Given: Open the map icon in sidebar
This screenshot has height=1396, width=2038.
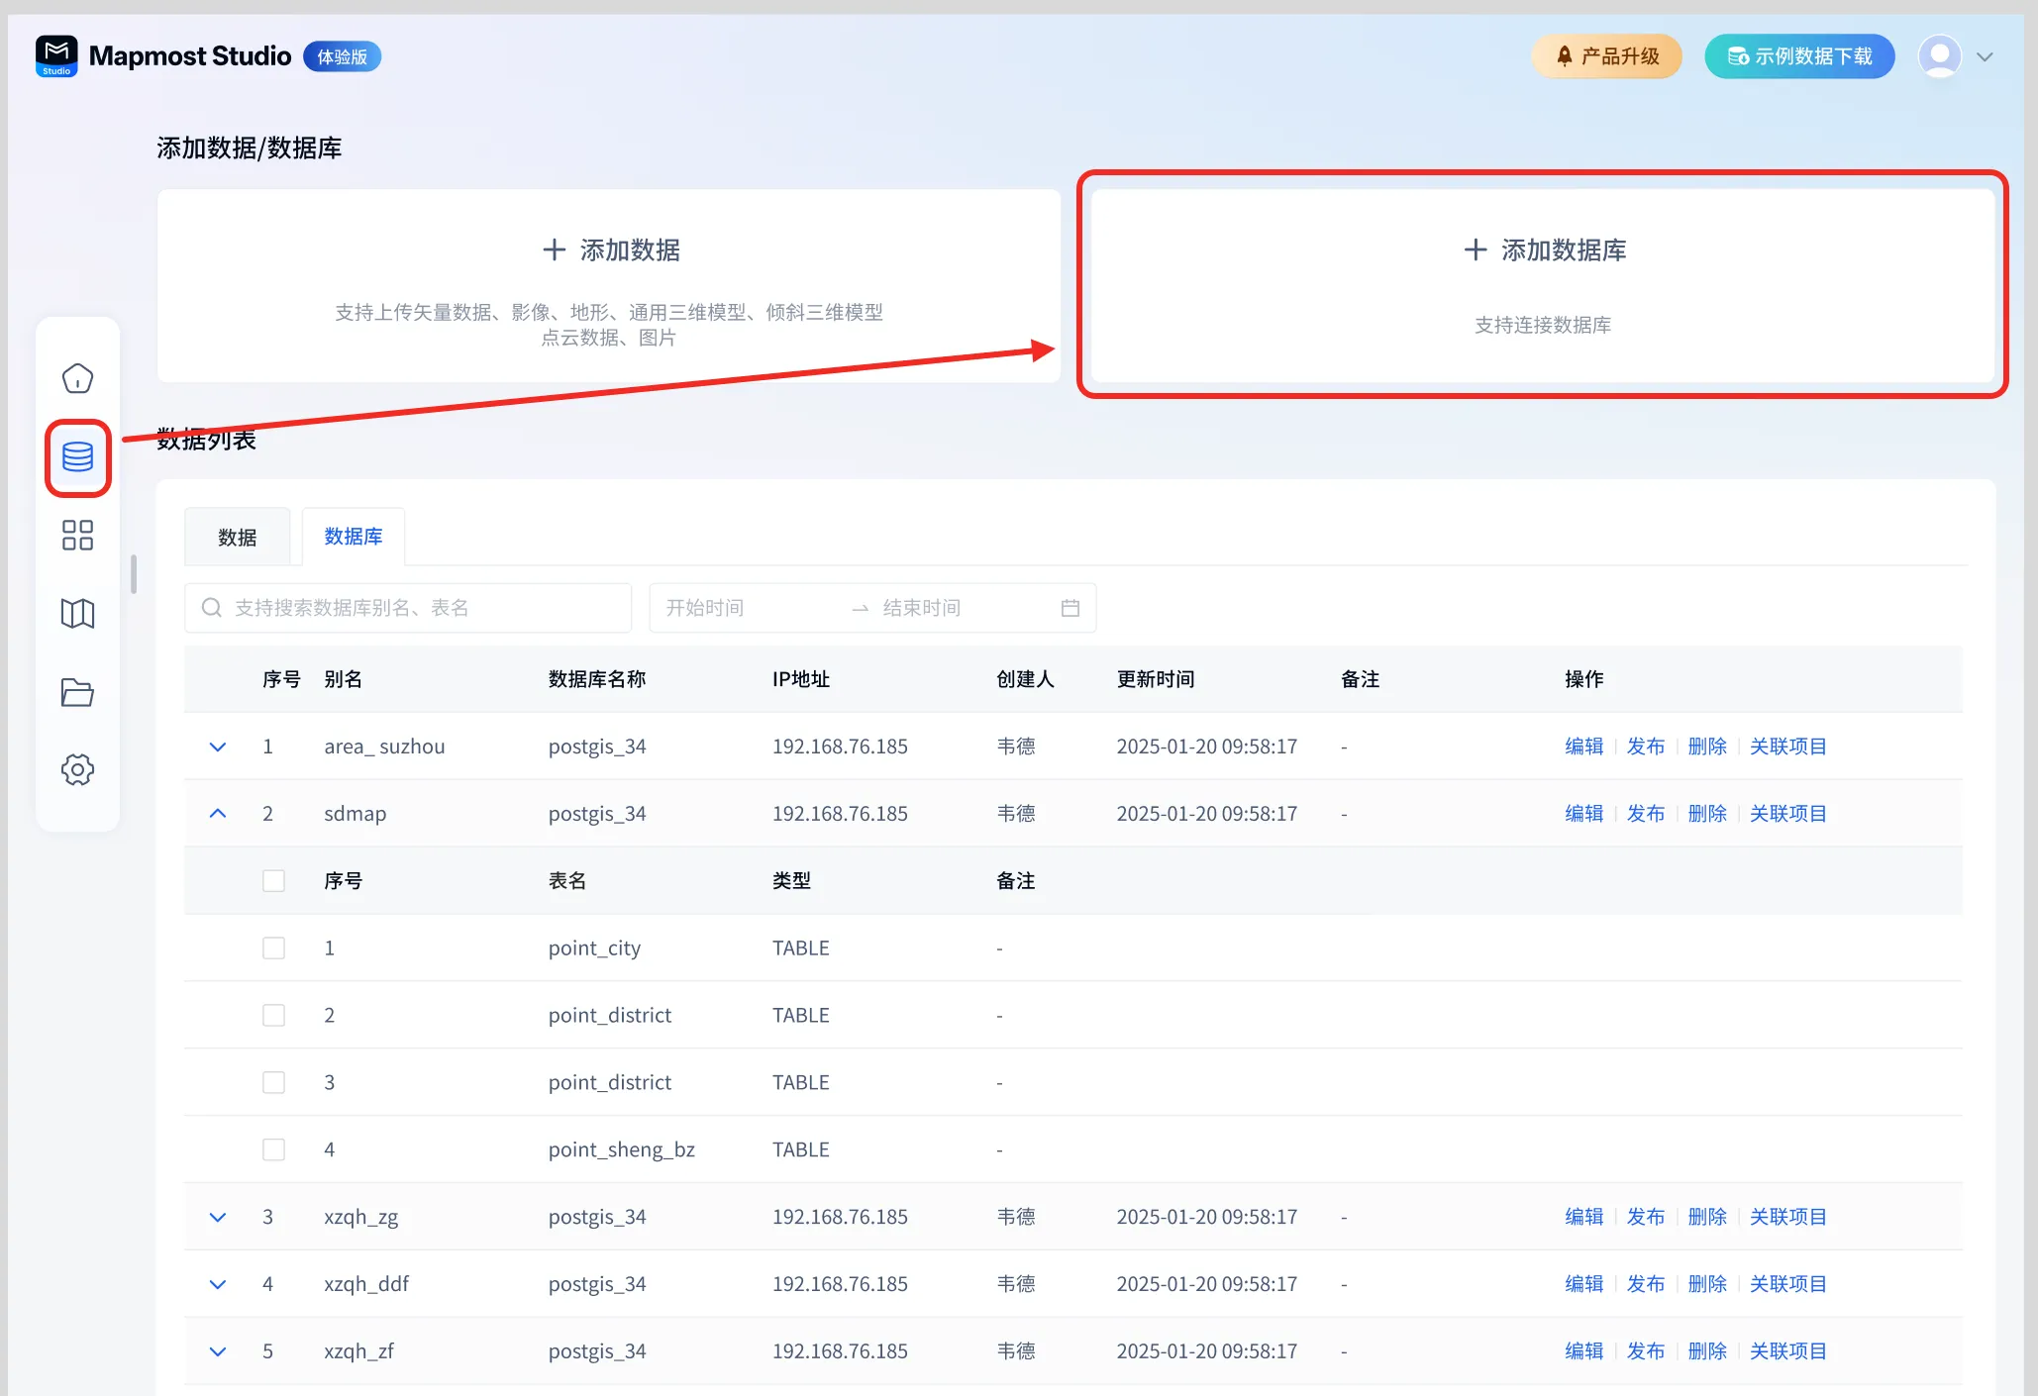Looking at the screenshot, I should coord(77,614).
